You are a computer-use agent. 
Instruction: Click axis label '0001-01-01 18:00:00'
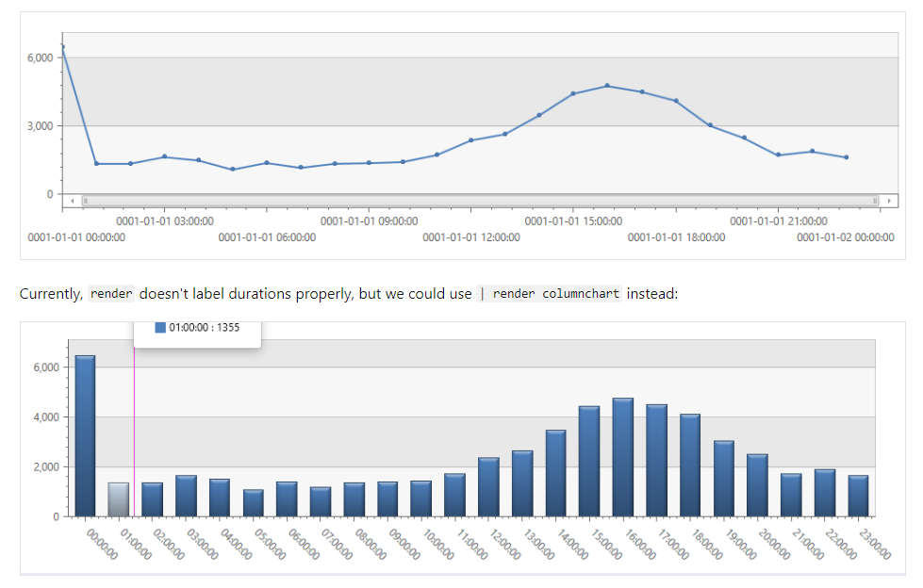pos(676,237)
